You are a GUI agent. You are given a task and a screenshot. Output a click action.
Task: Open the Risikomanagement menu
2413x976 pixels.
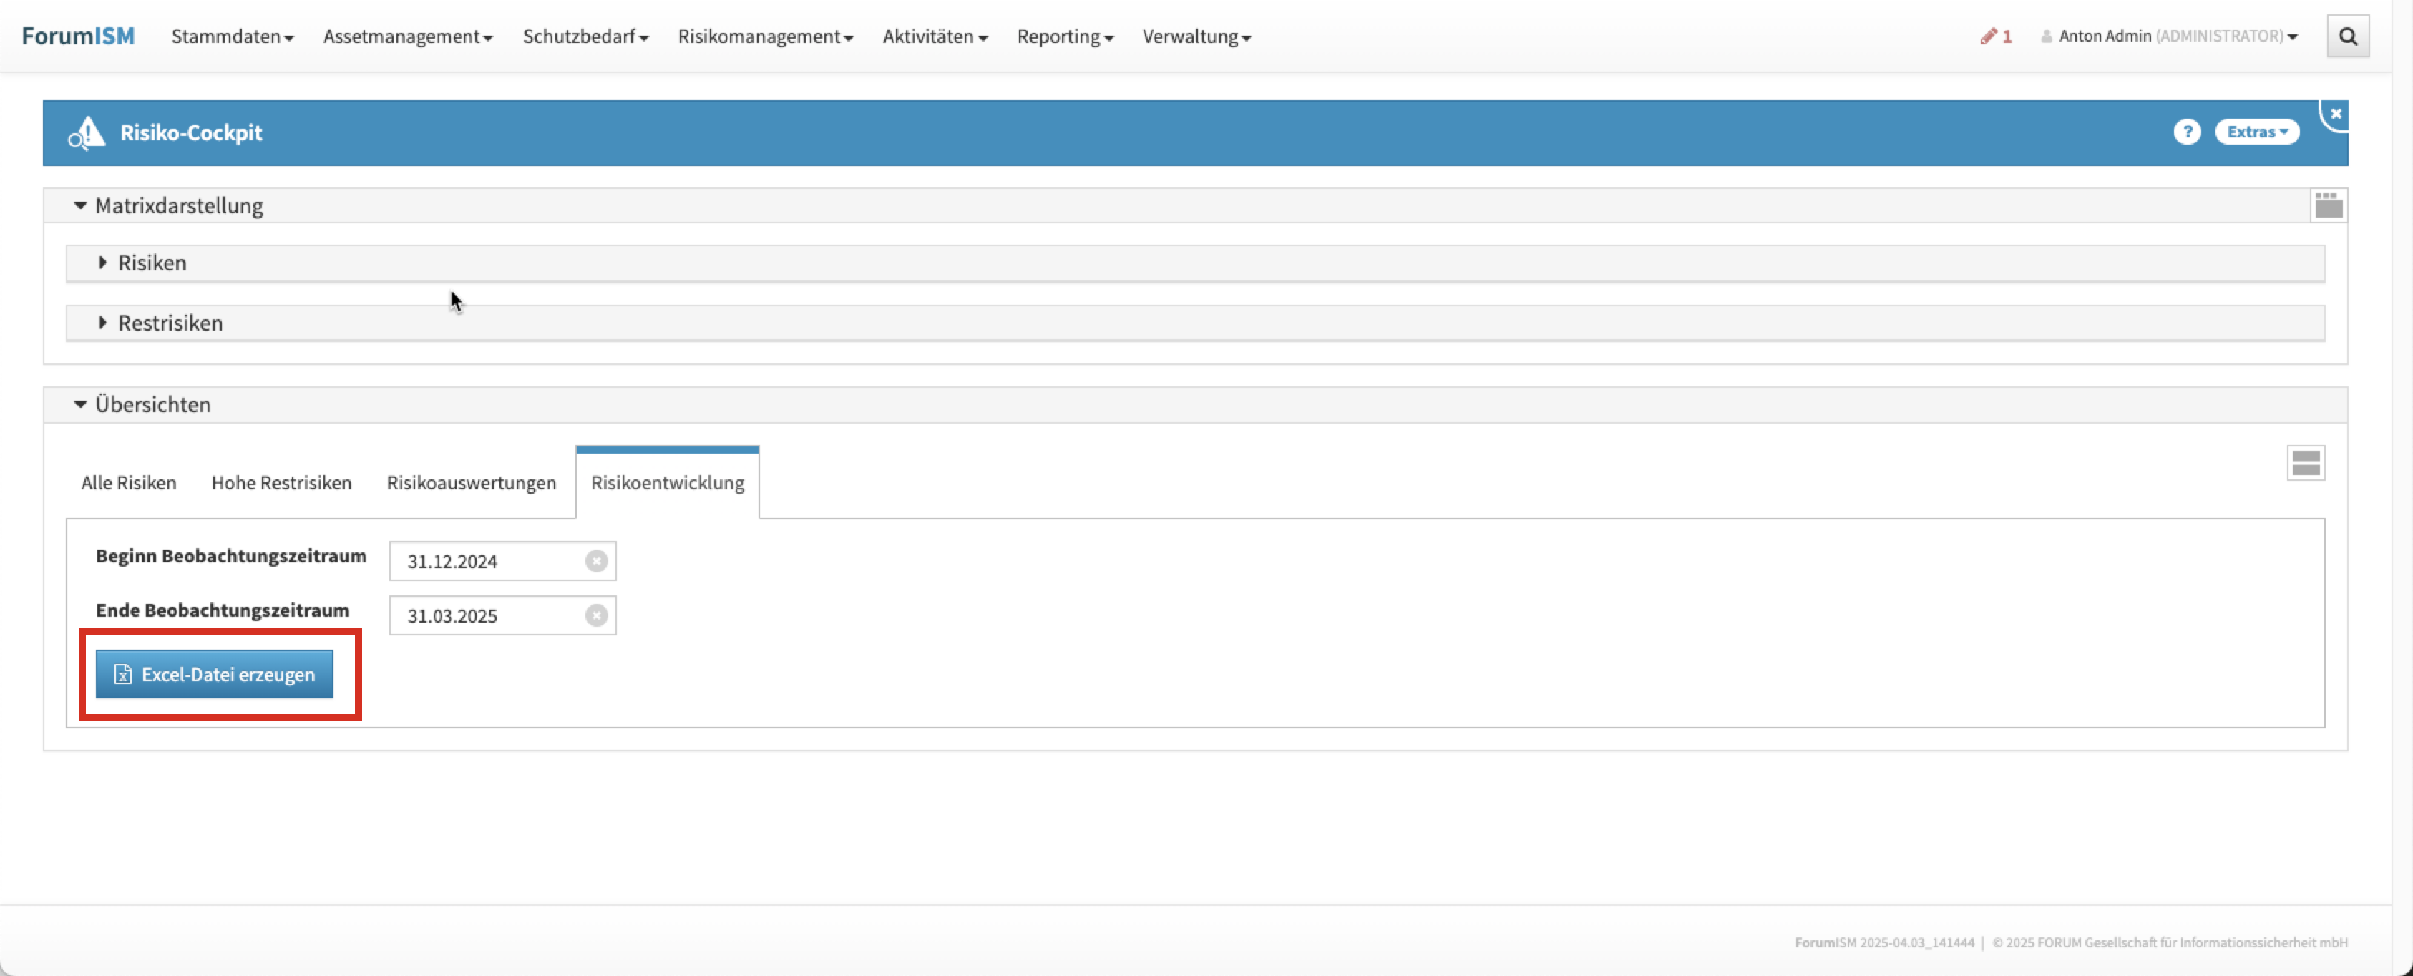[764, 36]
